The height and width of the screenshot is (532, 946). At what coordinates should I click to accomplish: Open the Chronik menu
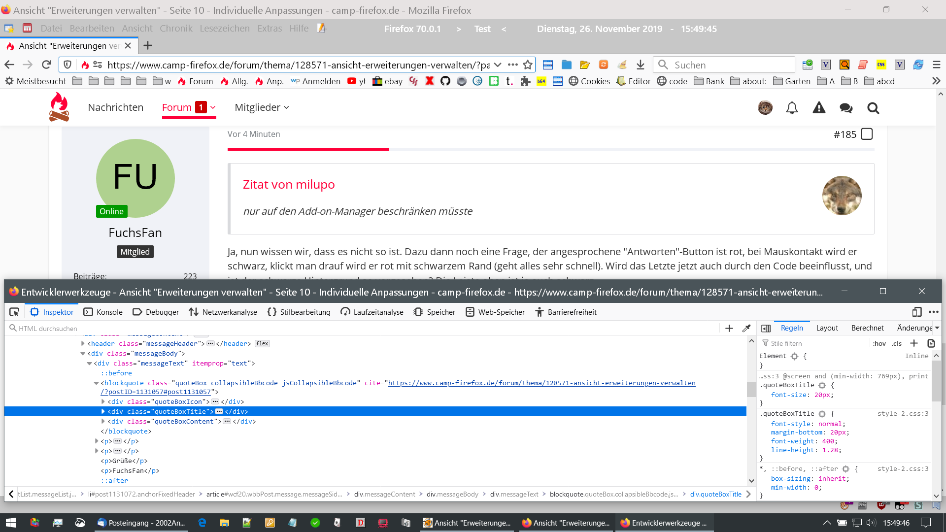pyautogui.click(x=176, y=29)
